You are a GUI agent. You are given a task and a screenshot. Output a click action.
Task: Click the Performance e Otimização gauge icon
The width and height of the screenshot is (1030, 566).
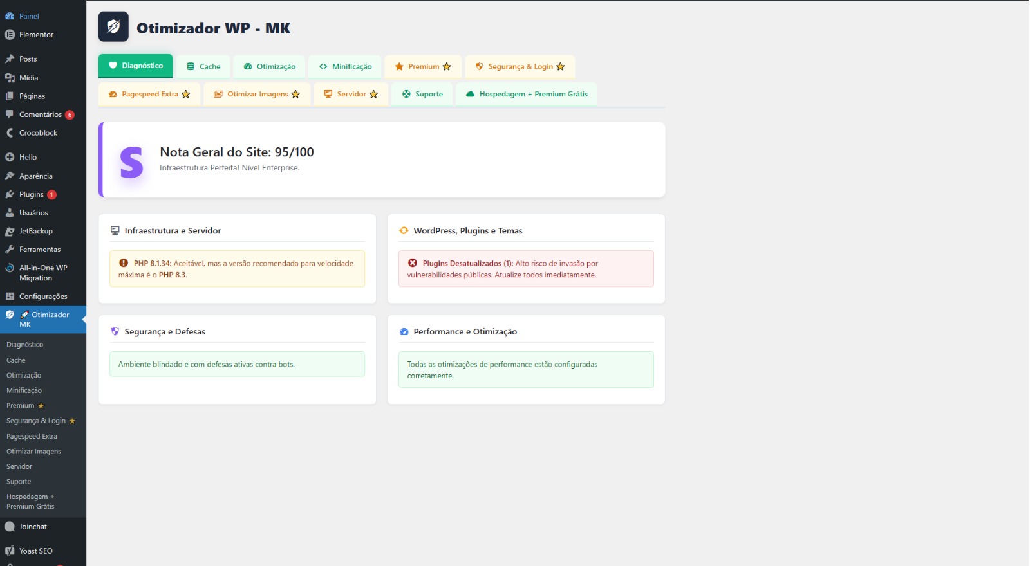404,331
